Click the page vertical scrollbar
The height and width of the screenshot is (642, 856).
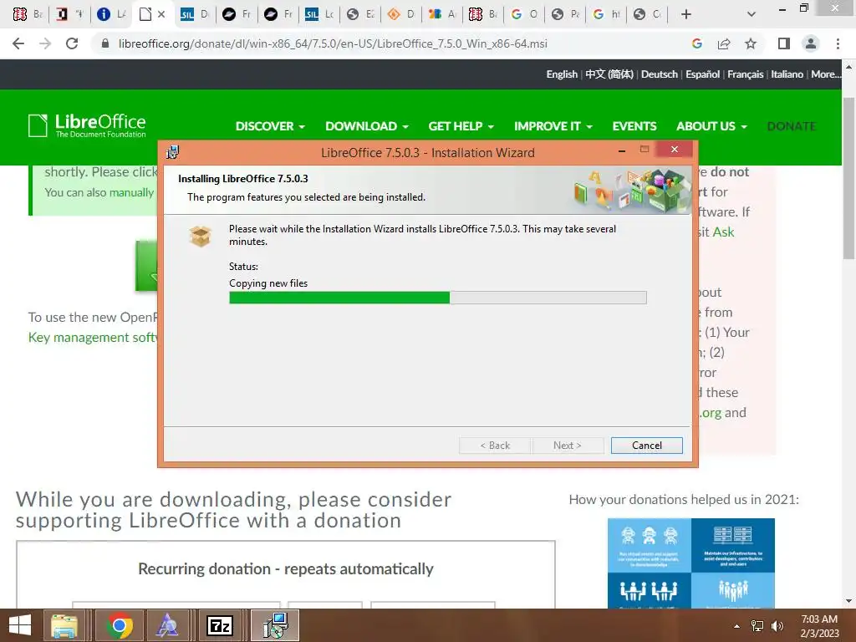pos(848,177)
